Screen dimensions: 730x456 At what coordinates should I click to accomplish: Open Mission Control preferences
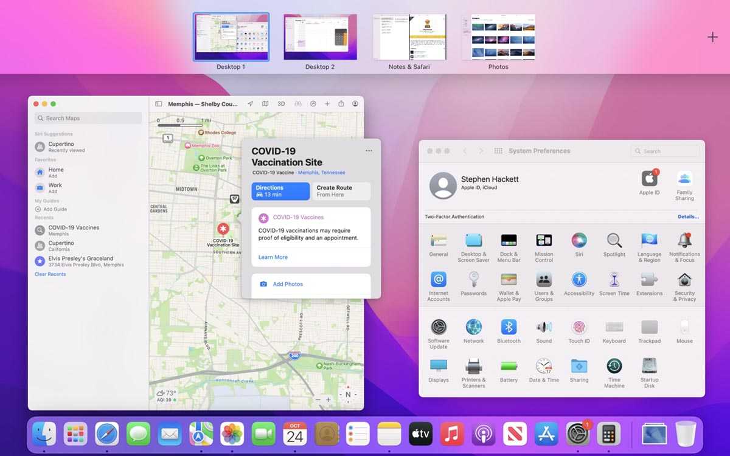click(544, 241)
